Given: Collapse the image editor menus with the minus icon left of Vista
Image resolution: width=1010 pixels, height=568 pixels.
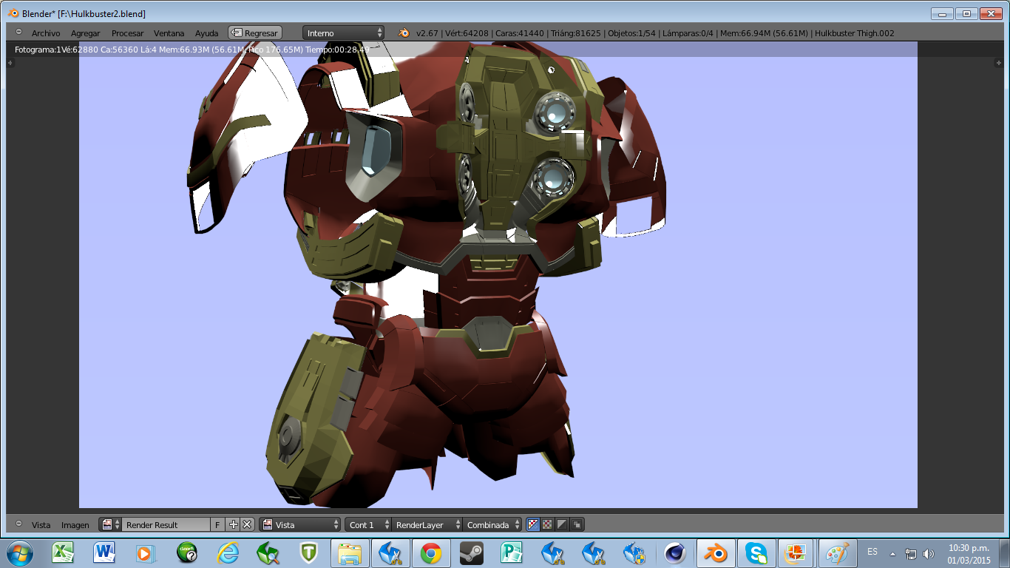Looking at the screenshot, I should [18, 524].
